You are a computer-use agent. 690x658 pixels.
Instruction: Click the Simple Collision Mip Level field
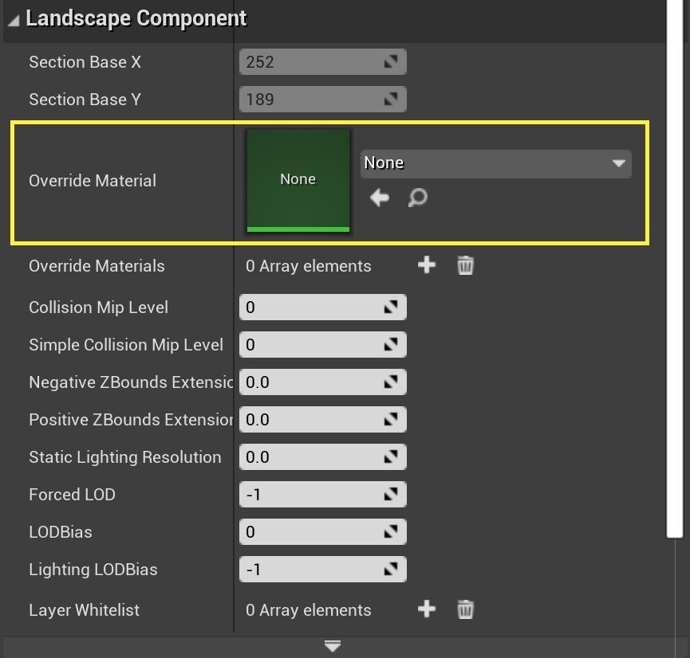point(311,345)
